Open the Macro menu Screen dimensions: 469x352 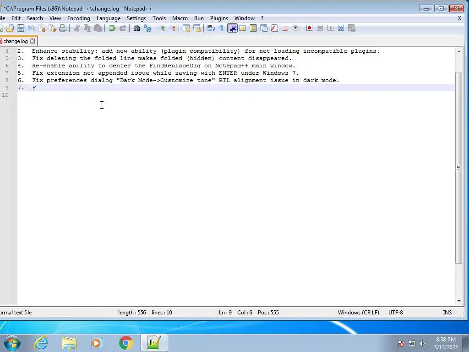click(x=180, y=18)
